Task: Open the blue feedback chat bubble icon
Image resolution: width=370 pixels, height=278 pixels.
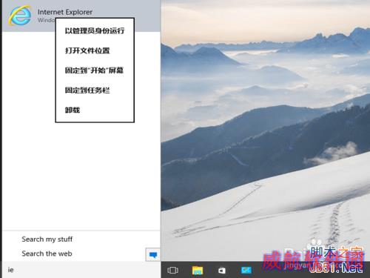Action: 153,254
